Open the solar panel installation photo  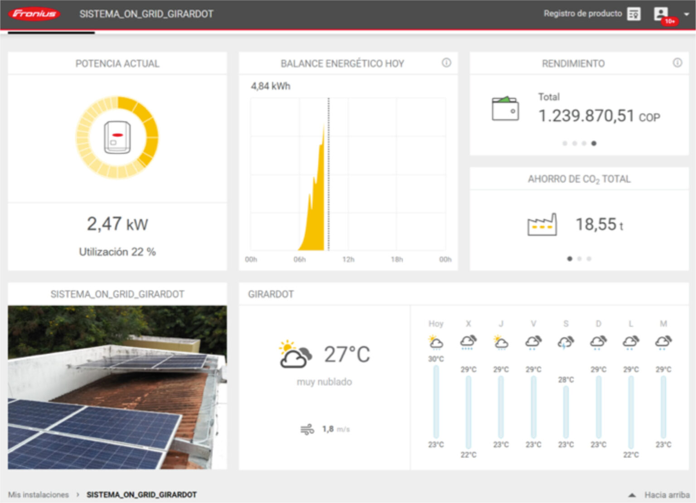pos(117,387)
